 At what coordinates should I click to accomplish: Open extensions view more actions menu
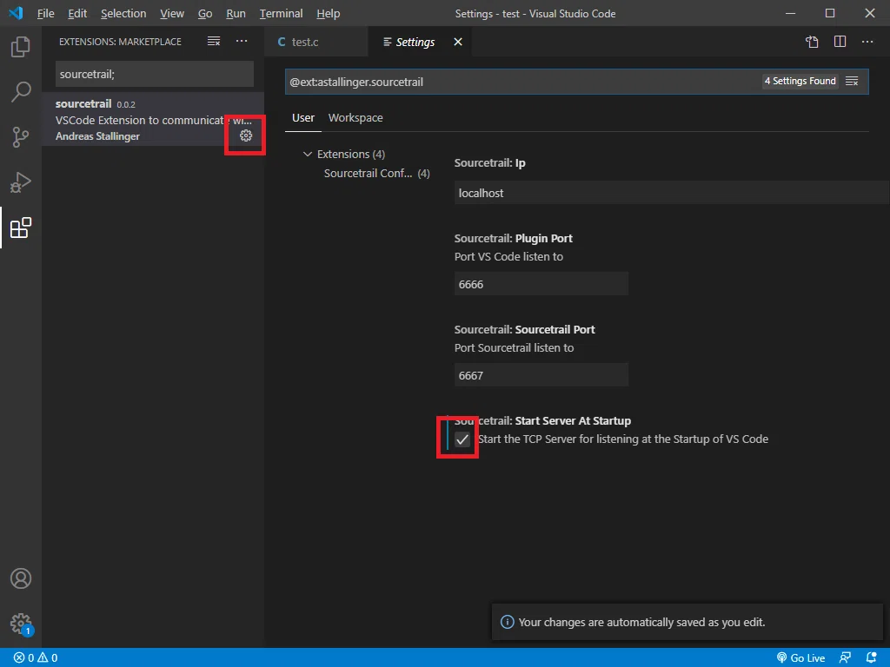coord(242,42)
